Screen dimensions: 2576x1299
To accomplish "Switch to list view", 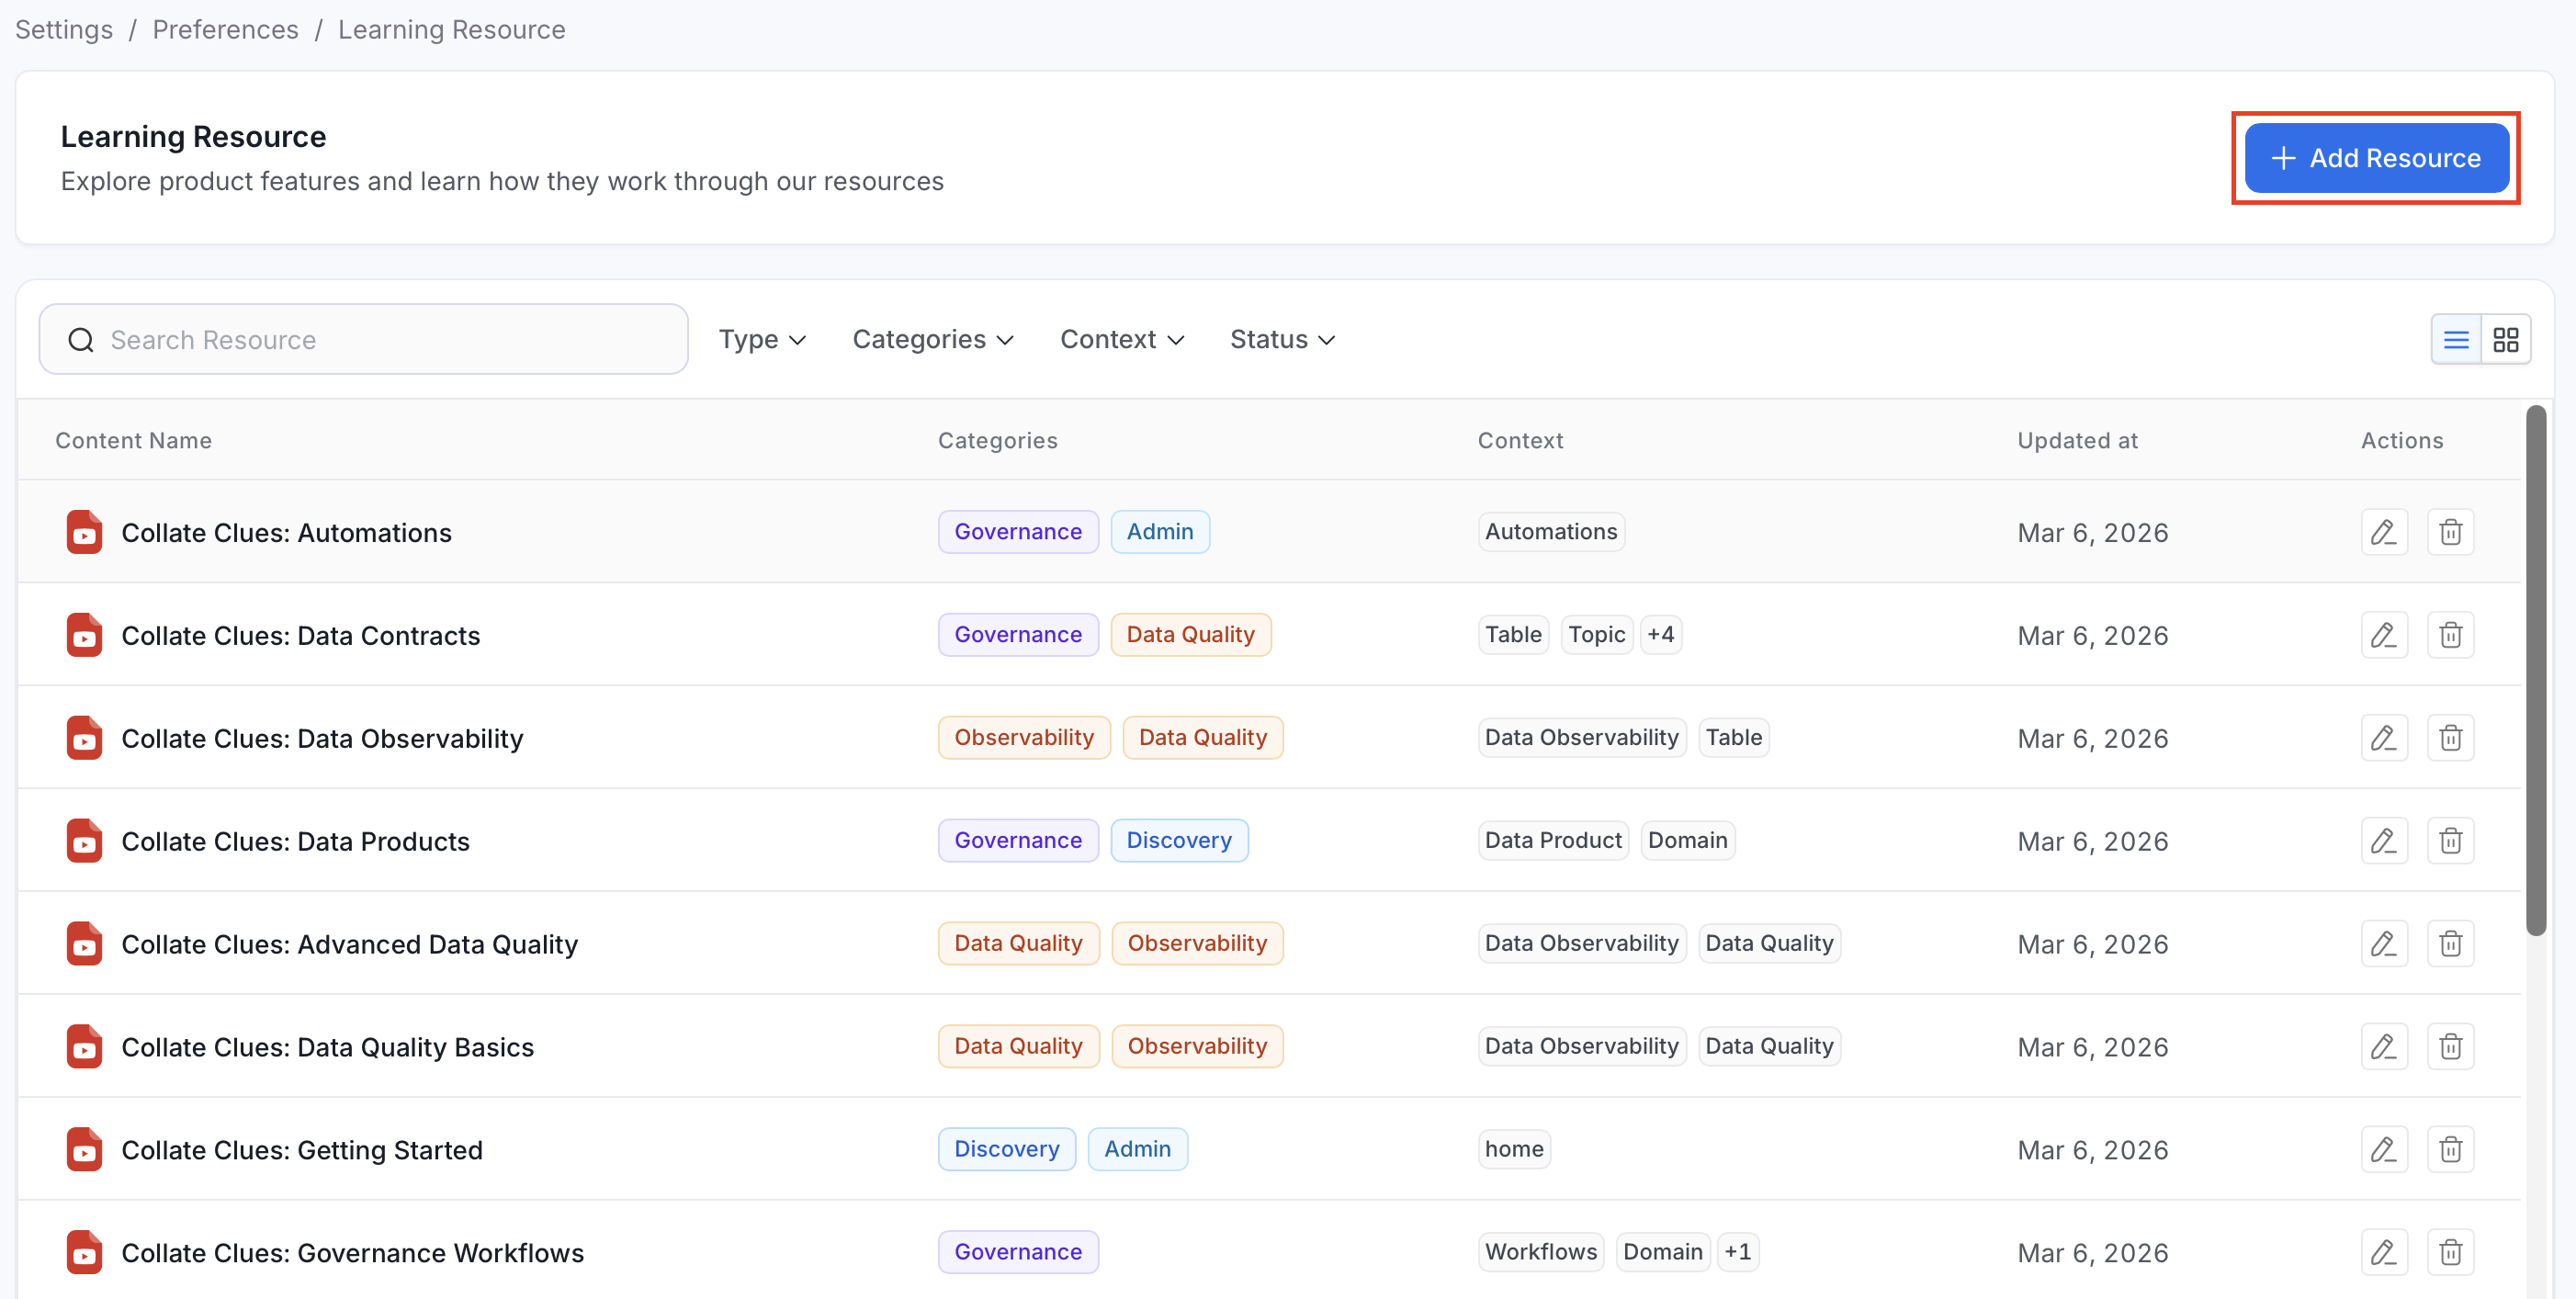I will pos(2456,340).
